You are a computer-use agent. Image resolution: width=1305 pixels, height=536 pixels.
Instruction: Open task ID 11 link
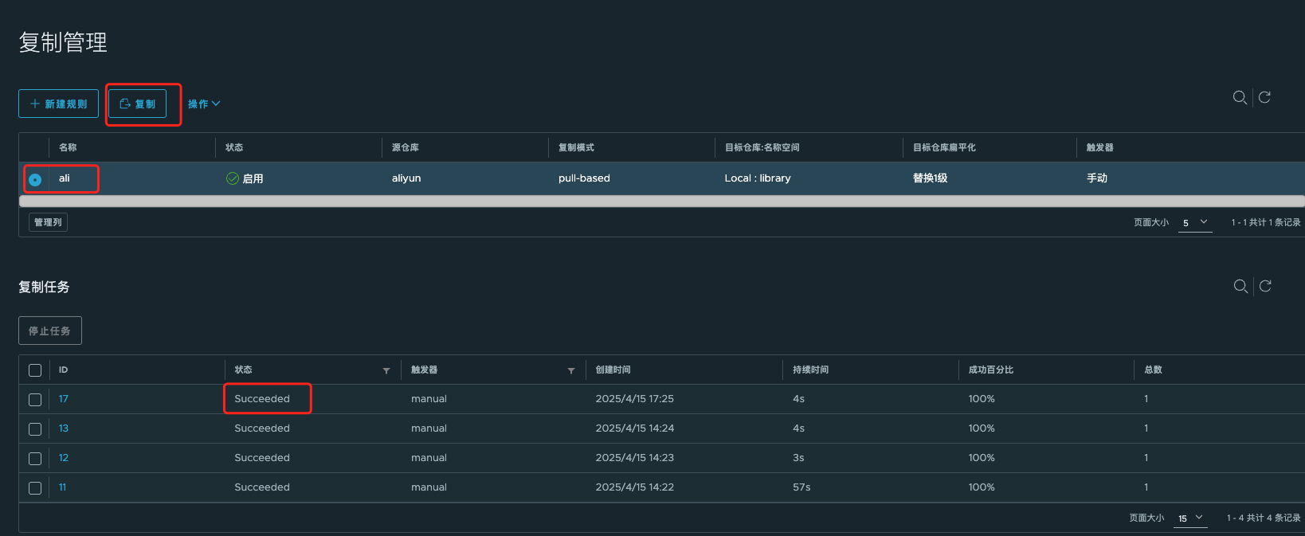(x=62, y=487)
